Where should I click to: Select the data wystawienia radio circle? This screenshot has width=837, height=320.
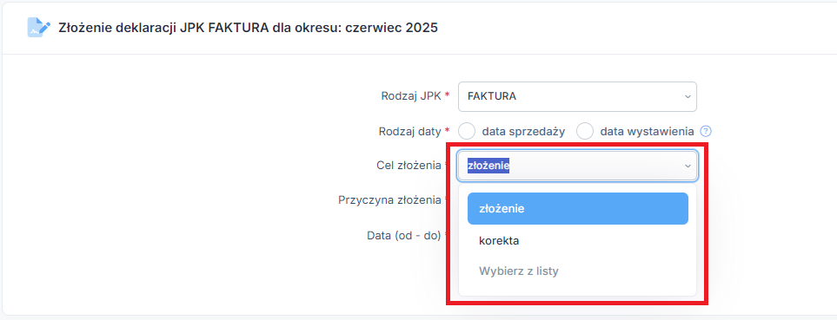pyautogui.click(x=585, y=131)
